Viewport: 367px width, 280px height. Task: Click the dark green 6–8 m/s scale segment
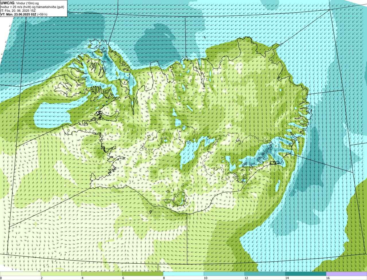(143, 274)
